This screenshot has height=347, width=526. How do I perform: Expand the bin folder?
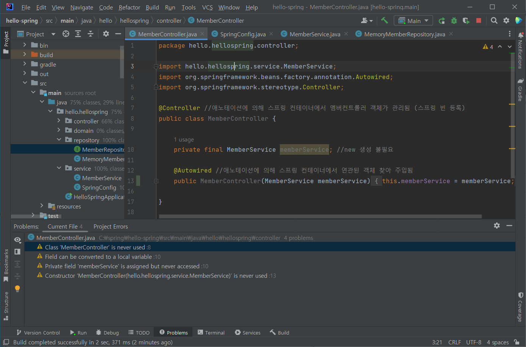pyautogui.click(x=25, y=45)
